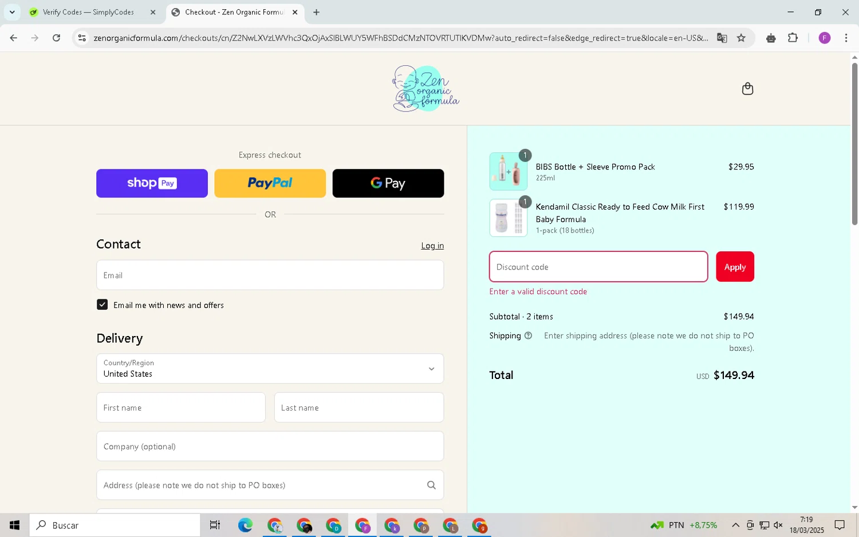Open the Chrome three-dot menu

click(846, 38)
